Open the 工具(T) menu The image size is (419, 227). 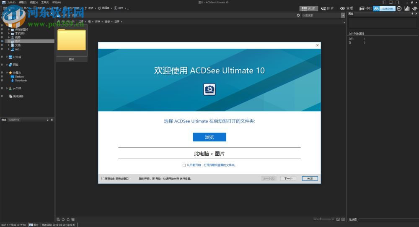[x=45, y=3]
